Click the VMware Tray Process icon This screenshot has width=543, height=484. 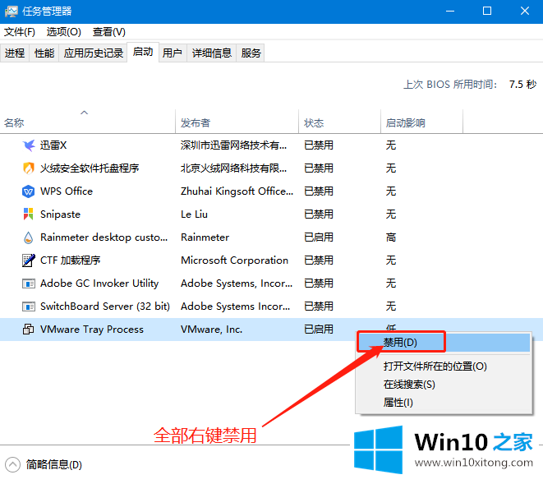pyautogui.click(x=29, y=330)
